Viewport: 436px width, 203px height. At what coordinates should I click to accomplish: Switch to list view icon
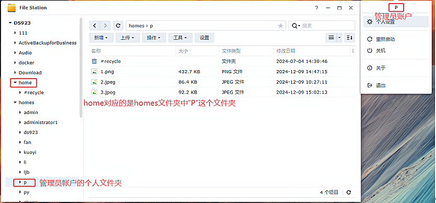click(x=331, y=38)
